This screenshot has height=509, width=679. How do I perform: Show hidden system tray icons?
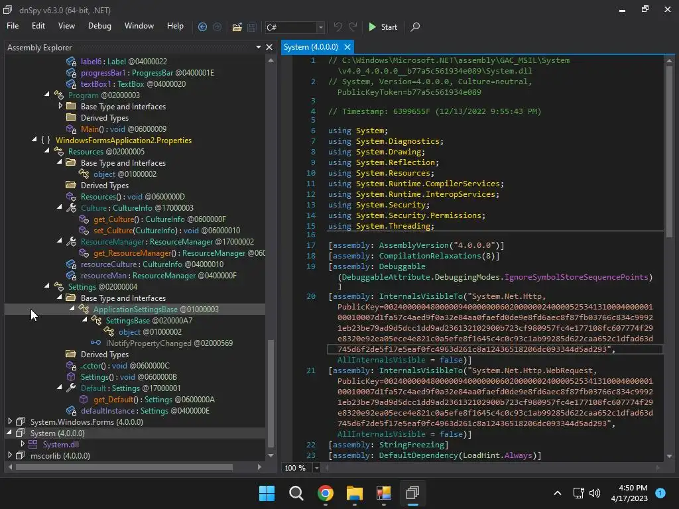pyautogui.click(x=557, y=493)
